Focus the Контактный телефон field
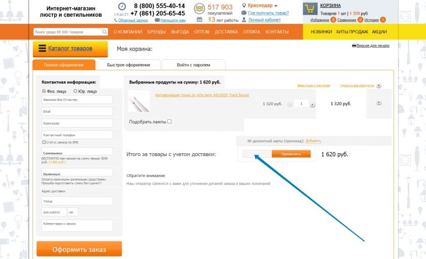 click(x=77, y=135)
